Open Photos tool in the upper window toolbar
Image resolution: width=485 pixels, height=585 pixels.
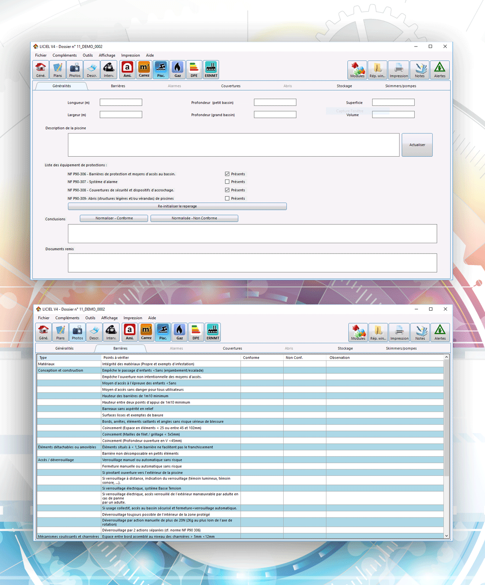click(x=75, y=70)
